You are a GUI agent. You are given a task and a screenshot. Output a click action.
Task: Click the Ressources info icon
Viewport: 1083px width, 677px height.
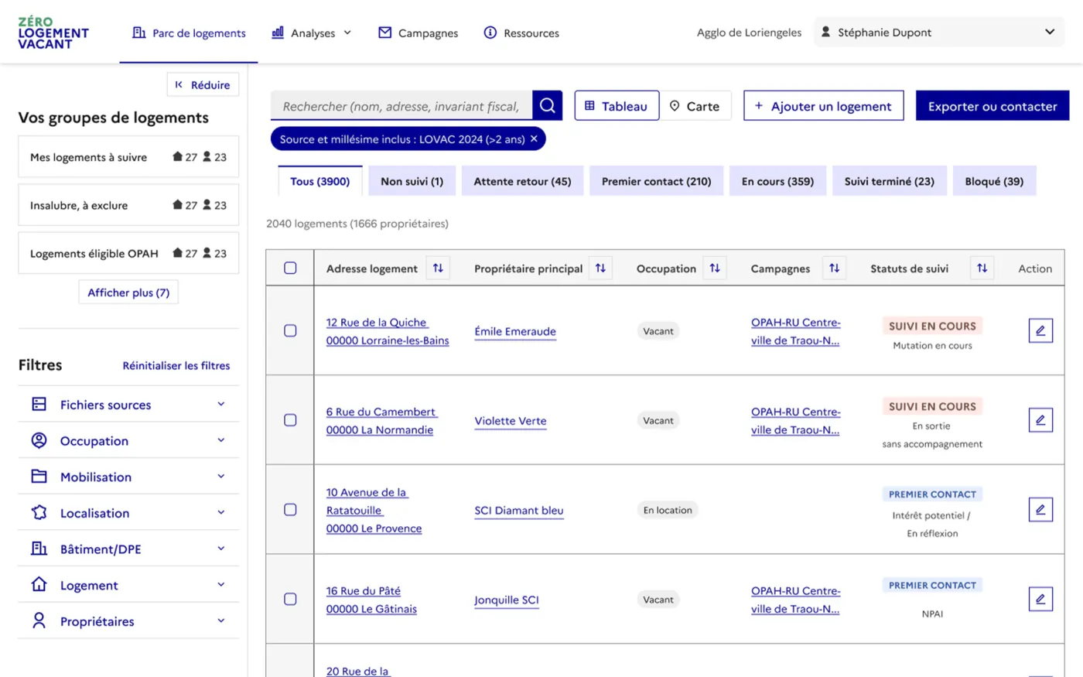click(x=490, y=32)
